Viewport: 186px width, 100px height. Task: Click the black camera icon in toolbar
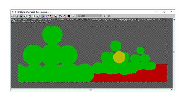69,16
